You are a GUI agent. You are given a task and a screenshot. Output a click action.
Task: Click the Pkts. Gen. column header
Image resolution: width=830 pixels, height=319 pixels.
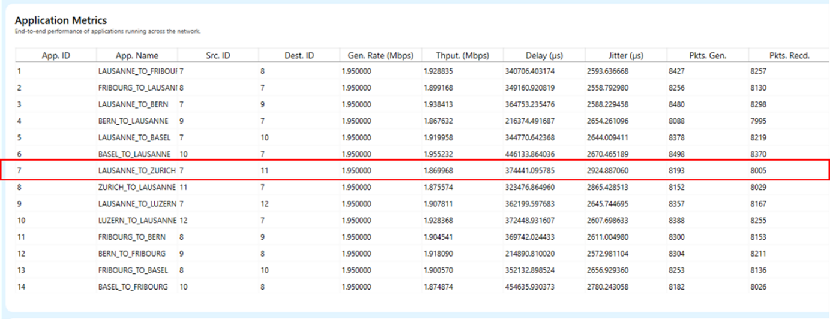707,55
